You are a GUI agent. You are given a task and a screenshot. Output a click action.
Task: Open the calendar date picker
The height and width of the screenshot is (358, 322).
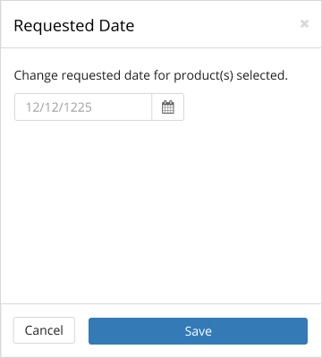pyautogui.click(x=168, y=107)
